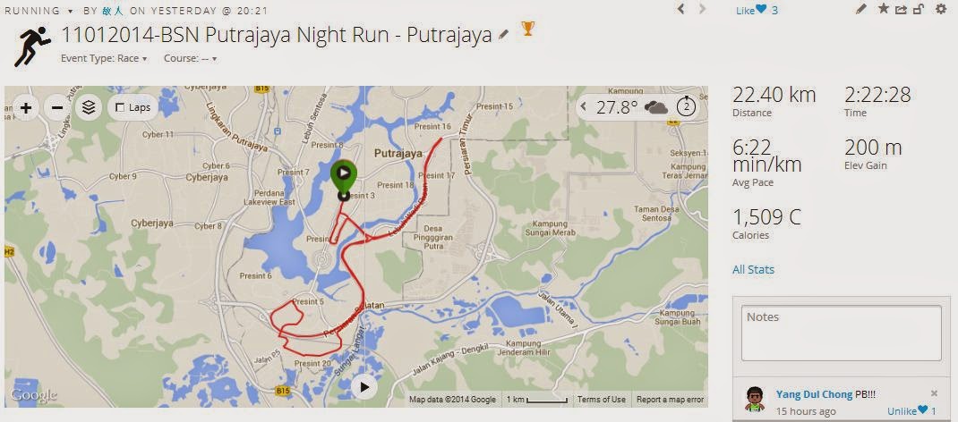The height and width of the screenshot is (422, 958).
Task: Enable the Laps checkbox on map
Action: (x=120, y=108)
